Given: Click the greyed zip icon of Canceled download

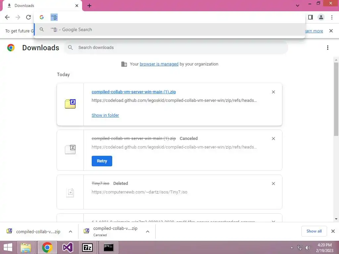Looking at the screenshot, I should click(x=70, y=149).
